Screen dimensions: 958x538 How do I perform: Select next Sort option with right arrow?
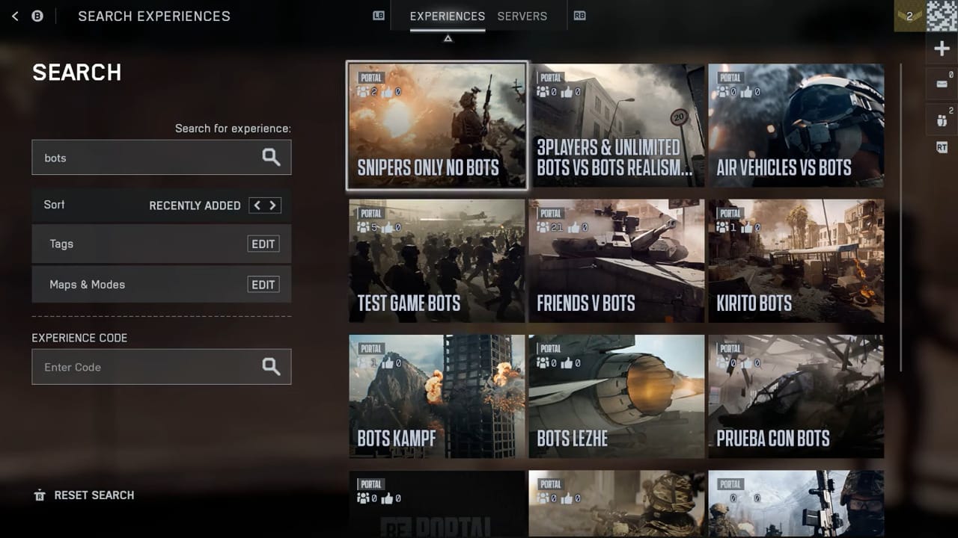[273, 205]
